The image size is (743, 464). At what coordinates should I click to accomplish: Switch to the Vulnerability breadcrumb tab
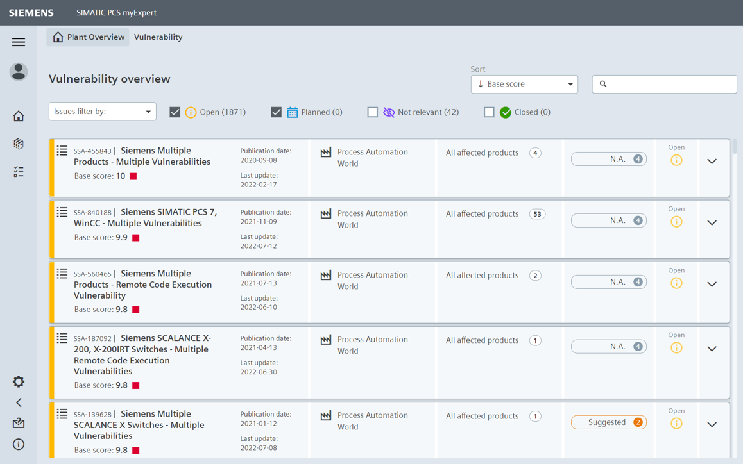pos(158,37)
